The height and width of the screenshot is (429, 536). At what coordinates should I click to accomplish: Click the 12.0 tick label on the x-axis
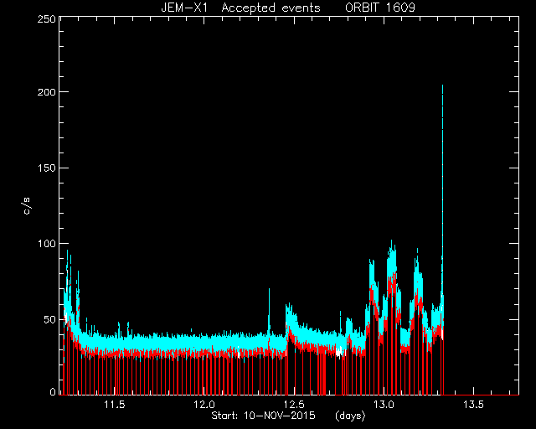(204, 405)
